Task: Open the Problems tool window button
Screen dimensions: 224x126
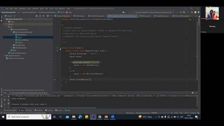Action: tap(38, 110)
